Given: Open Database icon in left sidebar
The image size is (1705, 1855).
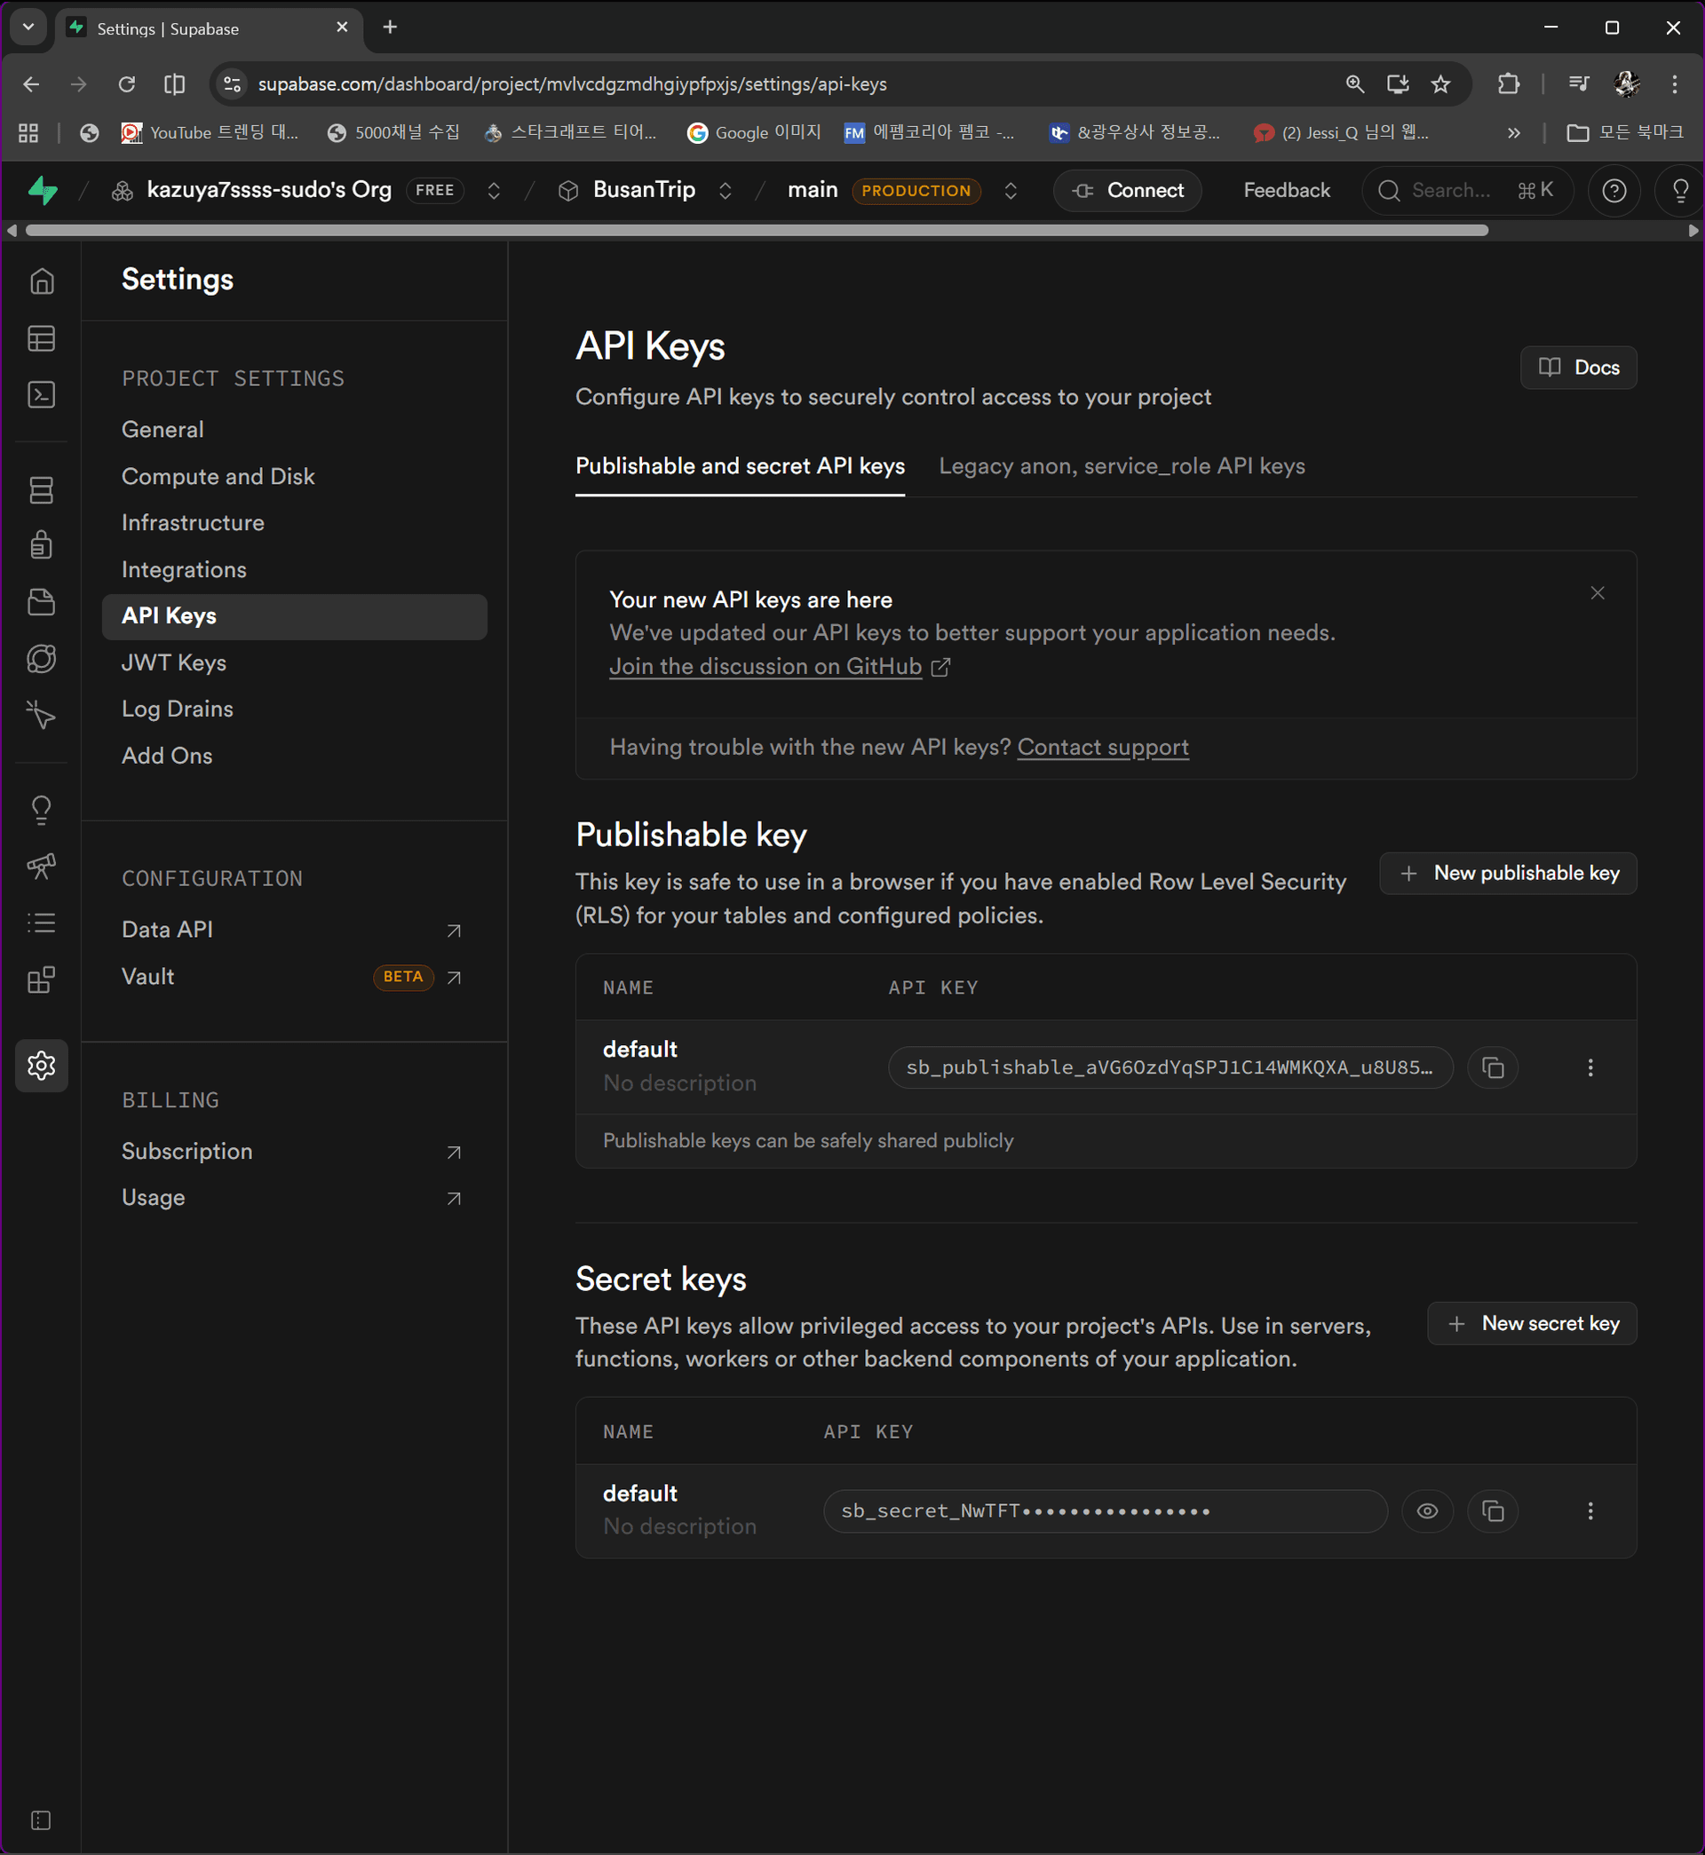Looking at the screenshot, I should point(42,490).
